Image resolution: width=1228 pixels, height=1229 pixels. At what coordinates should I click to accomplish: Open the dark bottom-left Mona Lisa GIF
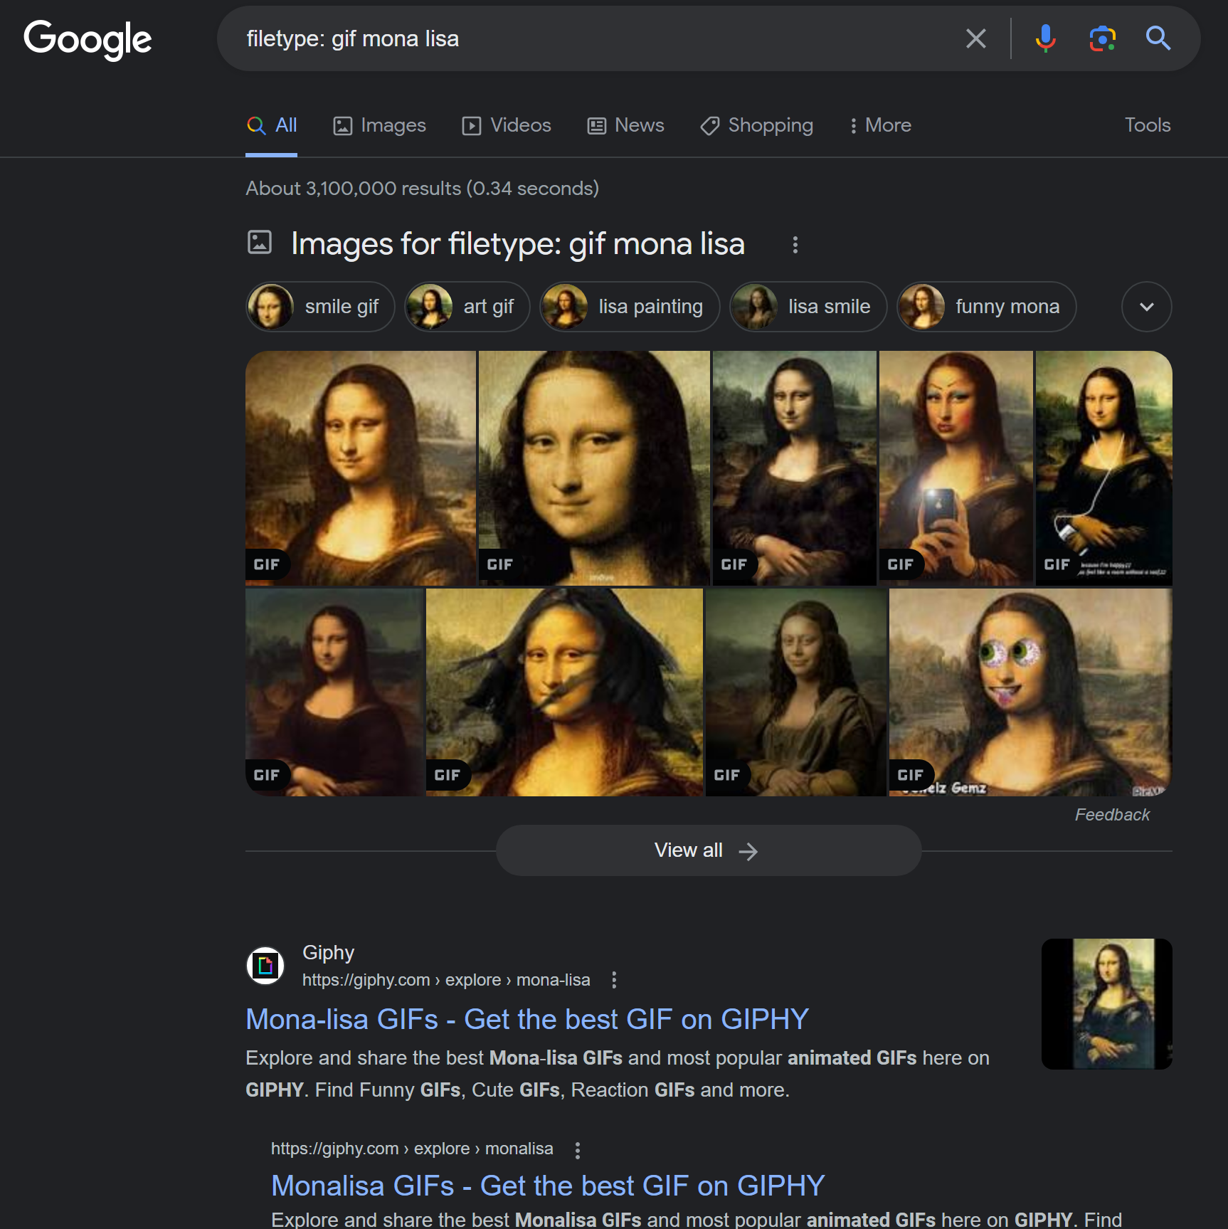(x=334, y=692)
